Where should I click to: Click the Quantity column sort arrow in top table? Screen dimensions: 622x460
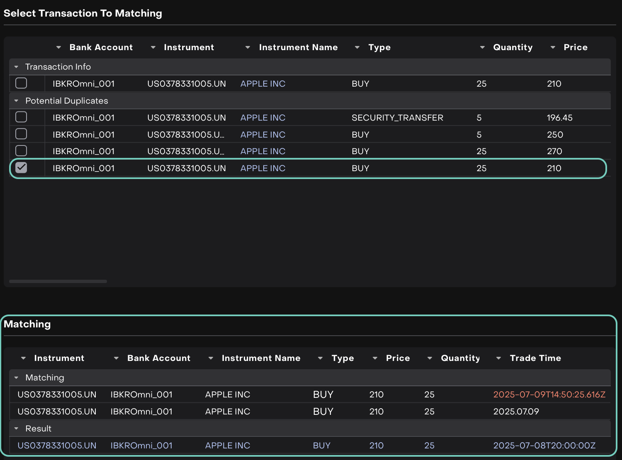[482, 48]
